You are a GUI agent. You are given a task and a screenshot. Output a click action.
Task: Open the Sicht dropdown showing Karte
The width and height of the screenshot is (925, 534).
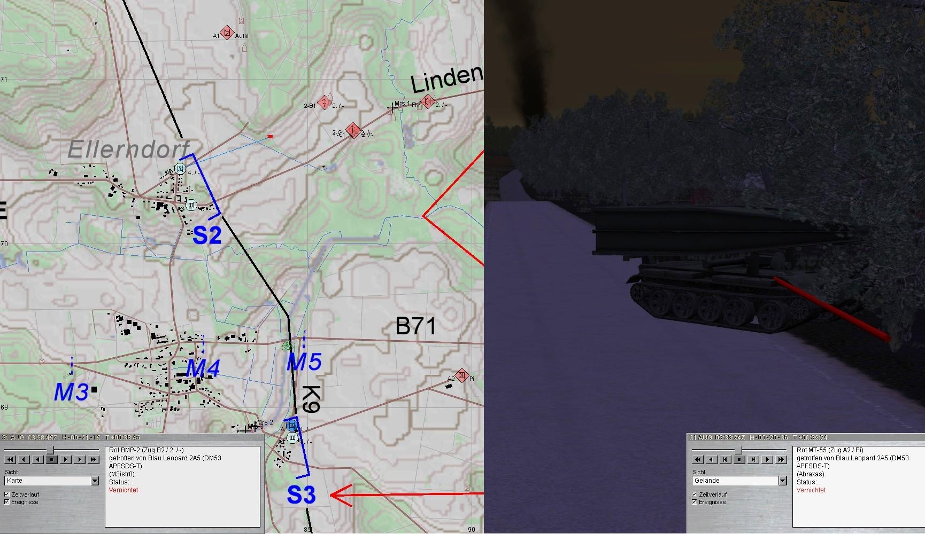[x=95, y=481]
